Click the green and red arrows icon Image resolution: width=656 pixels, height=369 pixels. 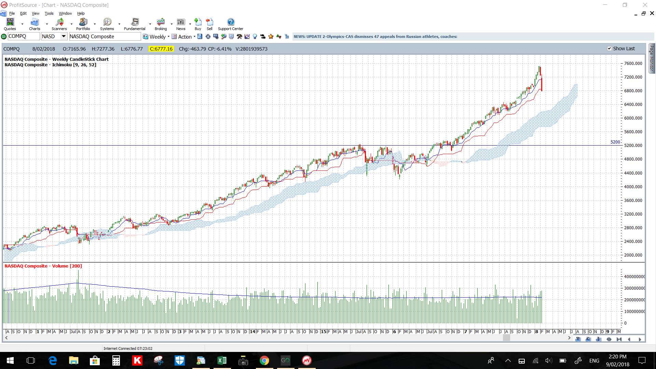point(279,37)
